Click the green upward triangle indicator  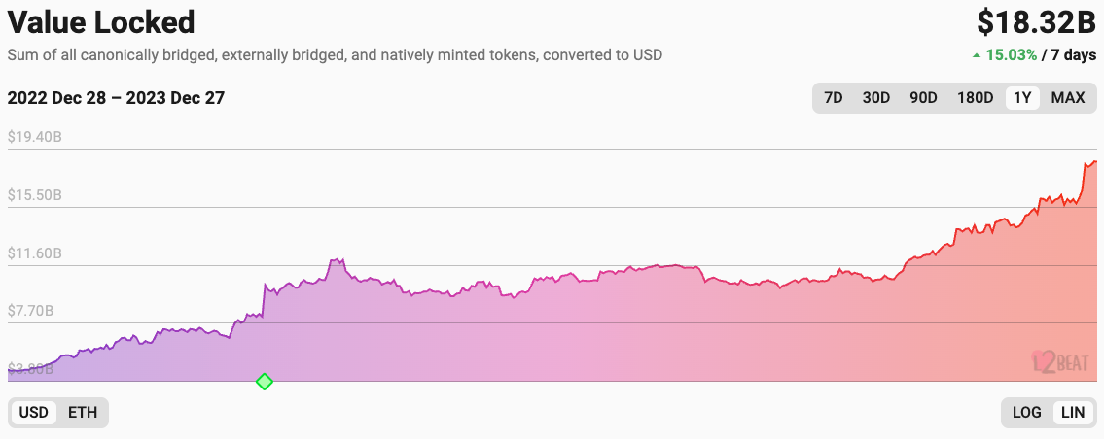[x=977, y=55]
